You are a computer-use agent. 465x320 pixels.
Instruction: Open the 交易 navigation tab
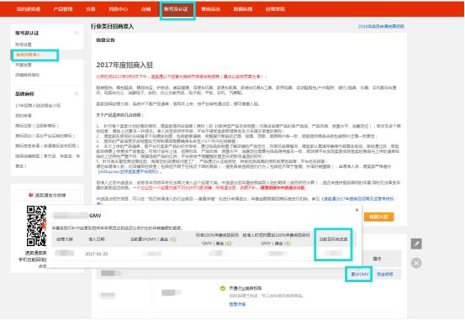coord(91,9)
